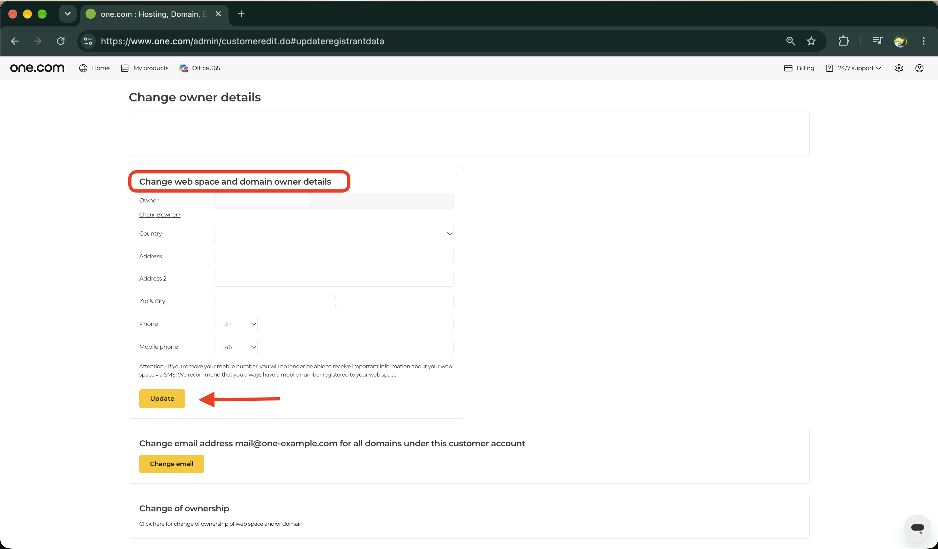Click the 'Mobile phone' field label
This screenshot has height=549, width=938.
tap(159, 347)
